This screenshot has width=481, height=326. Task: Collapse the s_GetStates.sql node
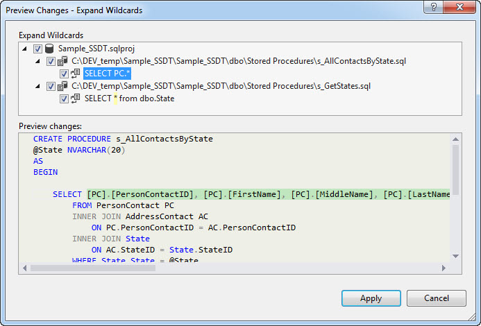[x=39, y=87]
